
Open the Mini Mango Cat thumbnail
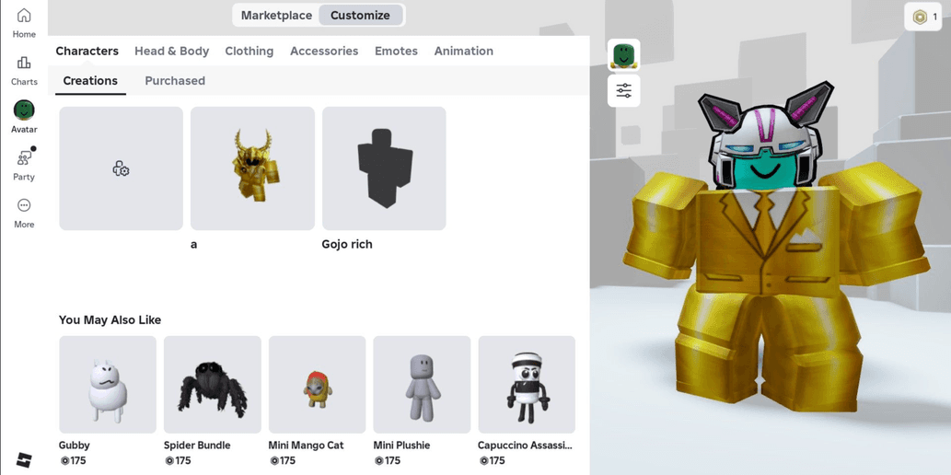point(318,385)
